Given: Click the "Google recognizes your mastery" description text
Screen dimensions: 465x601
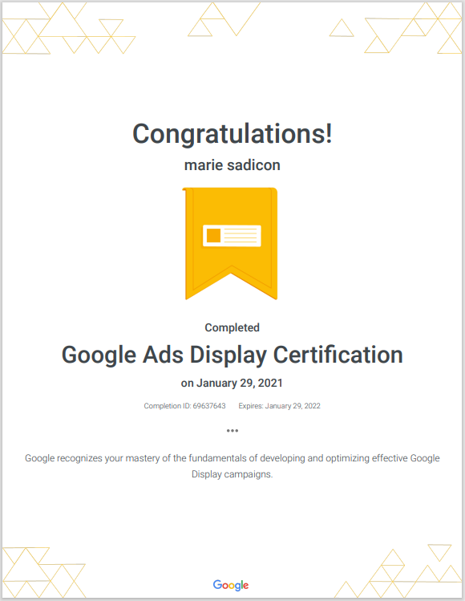Looking at the screenshot, I should coord(232,466).
